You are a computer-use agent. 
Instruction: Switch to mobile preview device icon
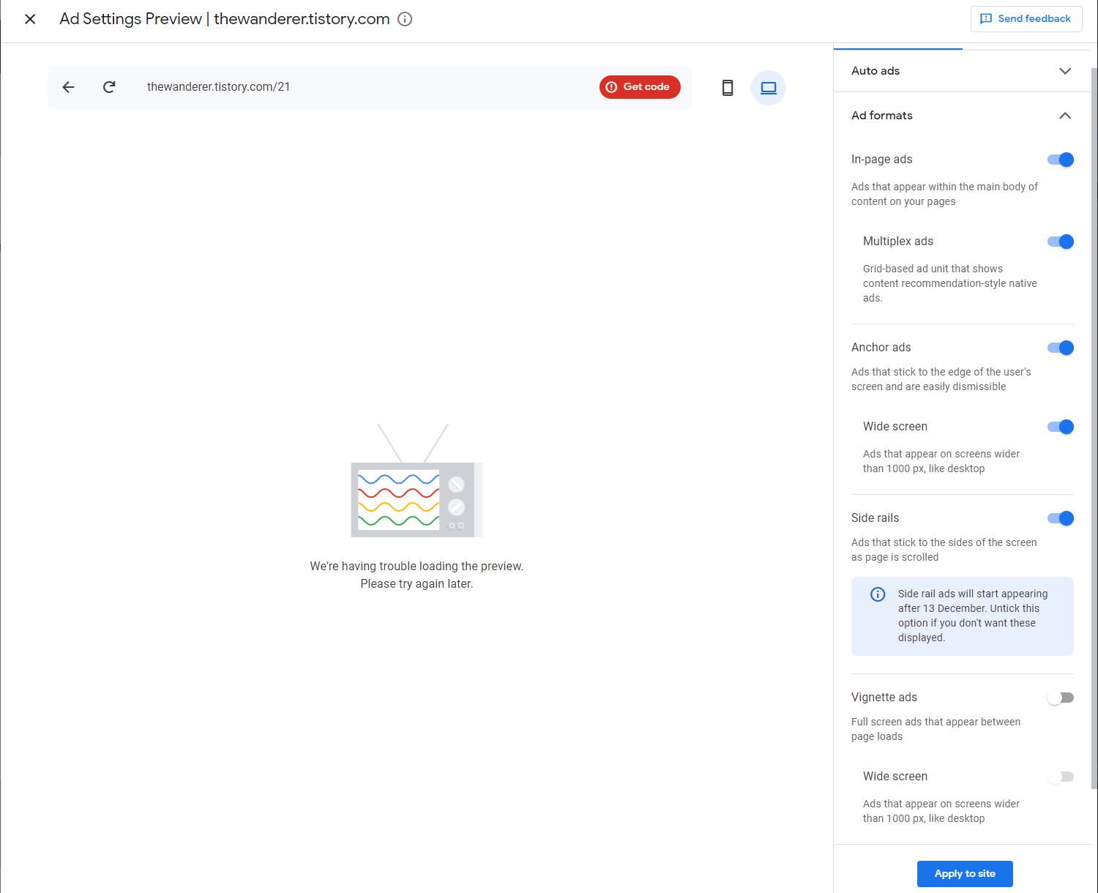pyautogui.click(x=728, y=88)
